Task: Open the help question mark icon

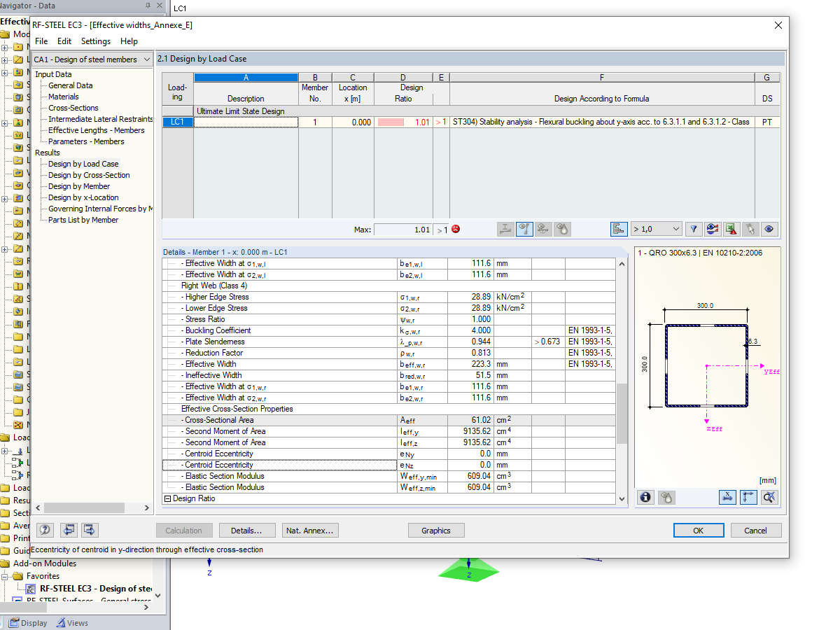Action: tap(44, 530)
